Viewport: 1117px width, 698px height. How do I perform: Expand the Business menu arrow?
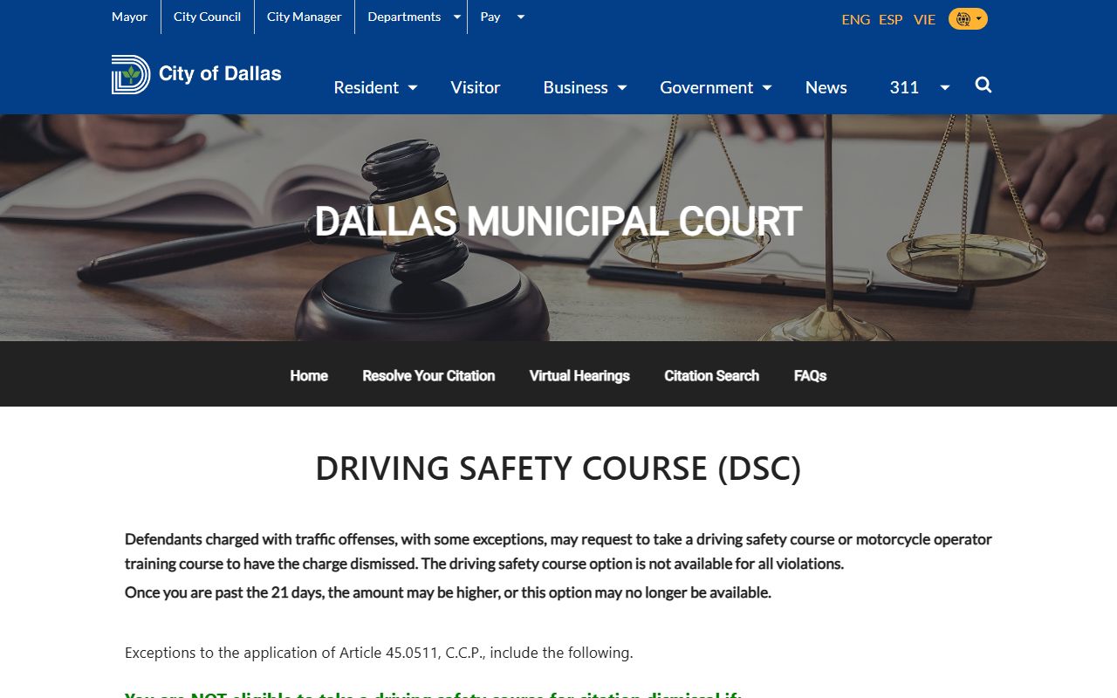point(622,87)
